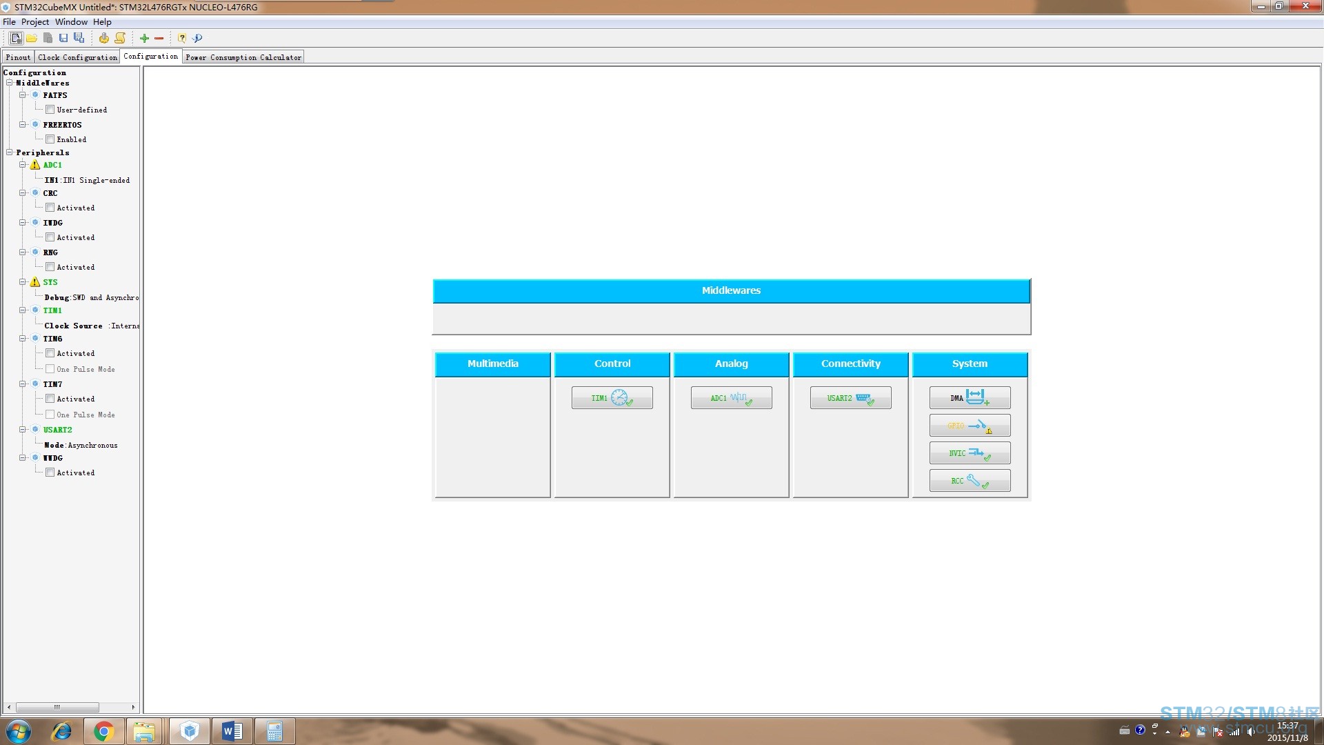Image resolution: width=1324 pixels, height=745 pixels.
Task: Collapse the MiddleWares tree node
Action: coord(10,83)
